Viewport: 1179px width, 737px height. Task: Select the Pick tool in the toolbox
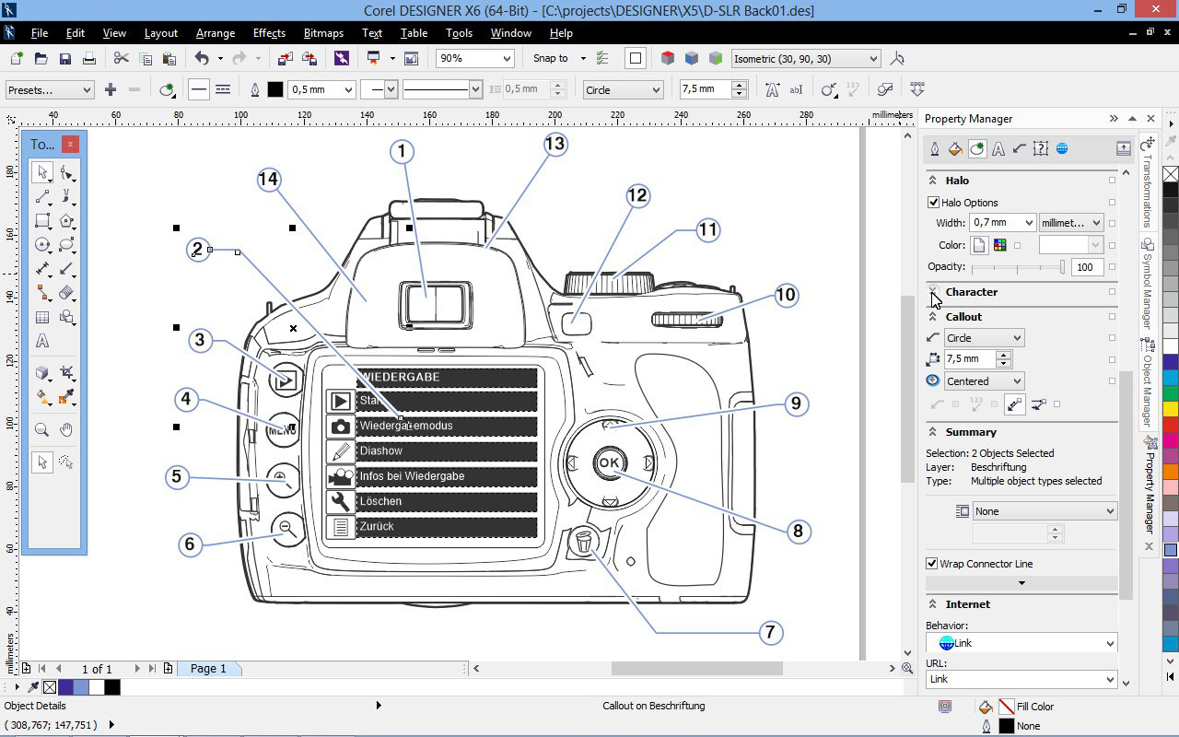[41, 171]
